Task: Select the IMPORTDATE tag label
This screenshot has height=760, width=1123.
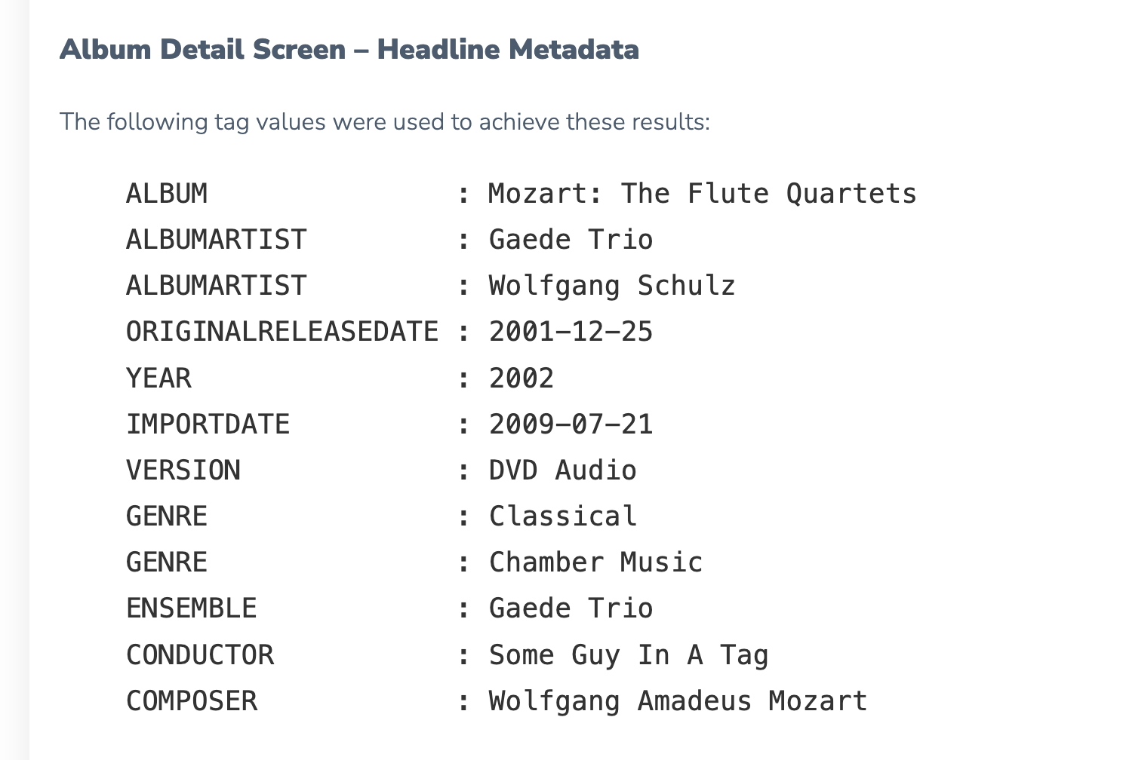Action: [208, 424]
